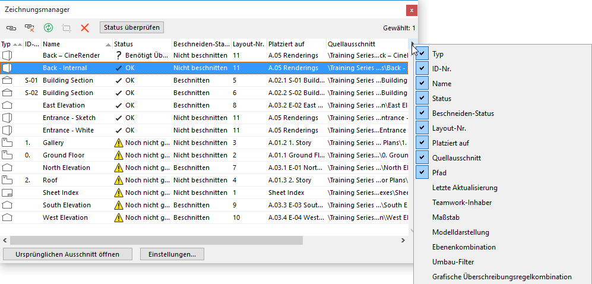Enable the Umbau-Filter column

pos(452,261)
